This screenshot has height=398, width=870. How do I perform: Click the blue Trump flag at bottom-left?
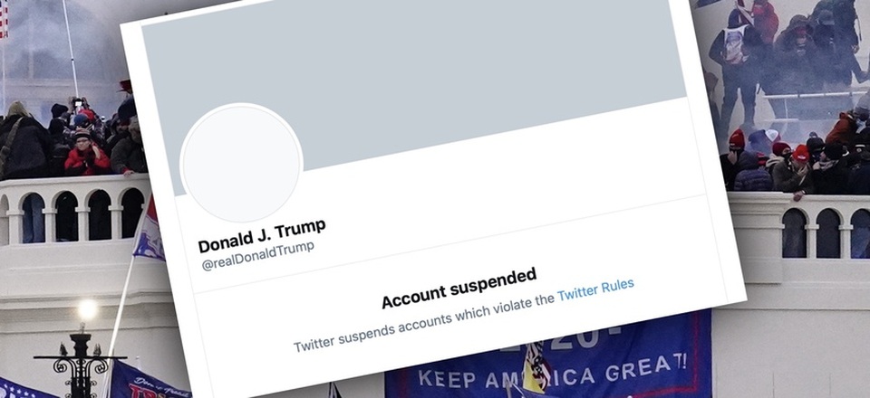point(147,380)
